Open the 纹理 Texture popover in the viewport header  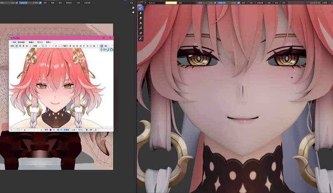(x=251, y=3)
